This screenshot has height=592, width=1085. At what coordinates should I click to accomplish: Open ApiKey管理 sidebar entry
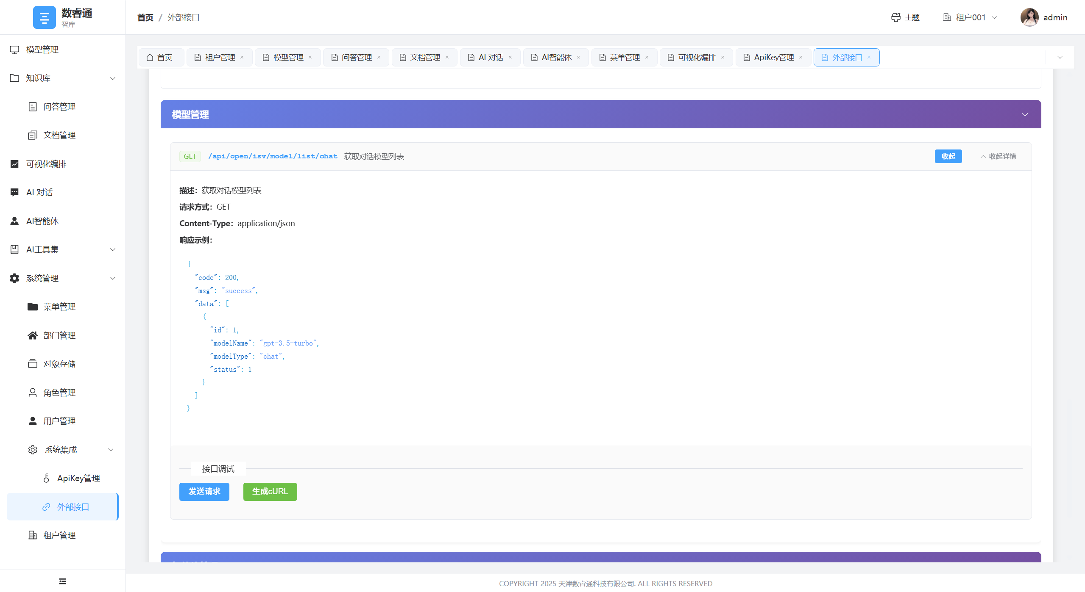[78, 478]
